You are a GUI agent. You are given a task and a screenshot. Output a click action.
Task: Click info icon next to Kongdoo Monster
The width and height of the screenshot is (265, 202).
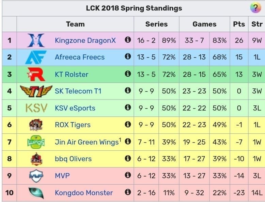128,192
